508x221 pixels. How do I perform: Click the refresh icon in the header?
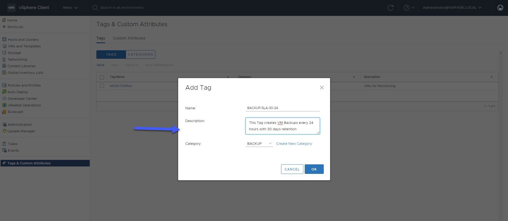390,8
